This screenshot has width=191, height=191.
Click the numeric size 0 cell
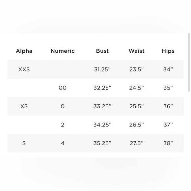63,106
